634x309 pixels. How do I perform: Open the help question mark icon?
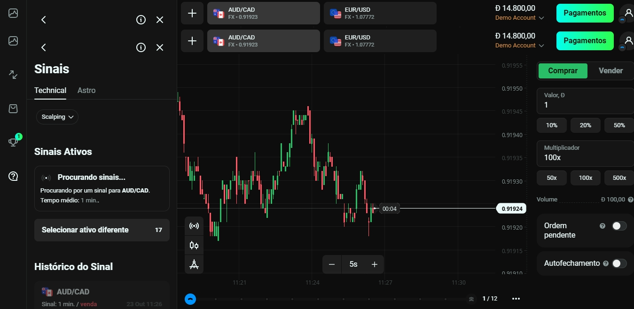pyautogui.click(x=13, y=176)
